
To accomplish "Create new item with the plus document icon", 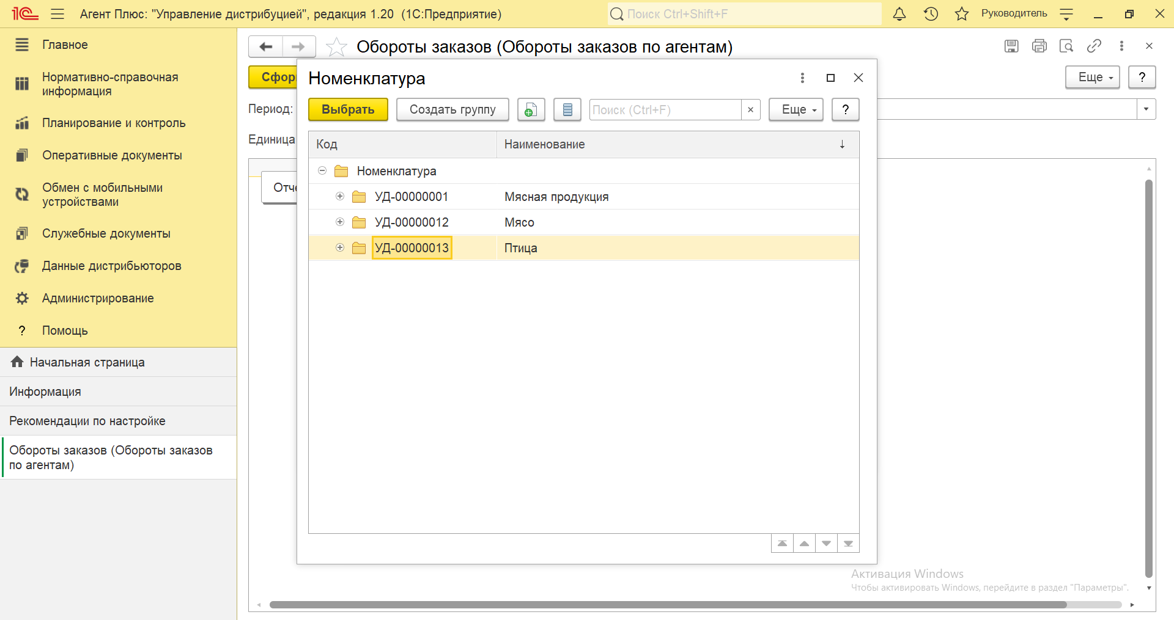I will pyautogui.click(x=531, y=109).
